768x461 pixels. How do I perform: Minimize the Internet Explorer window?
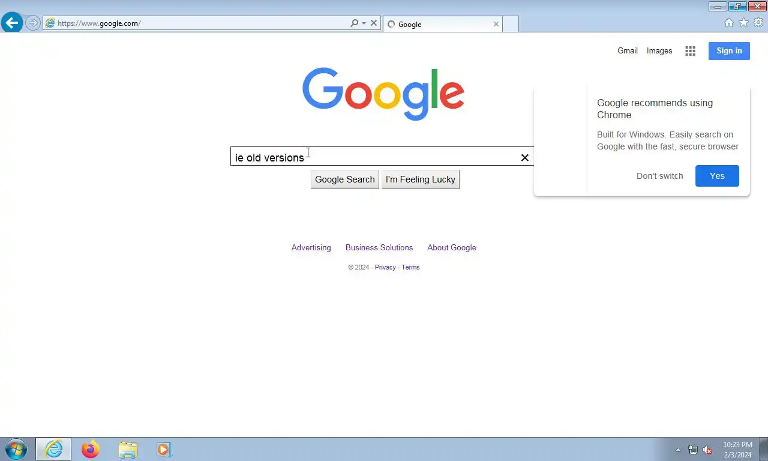click(x=718, y=7)
